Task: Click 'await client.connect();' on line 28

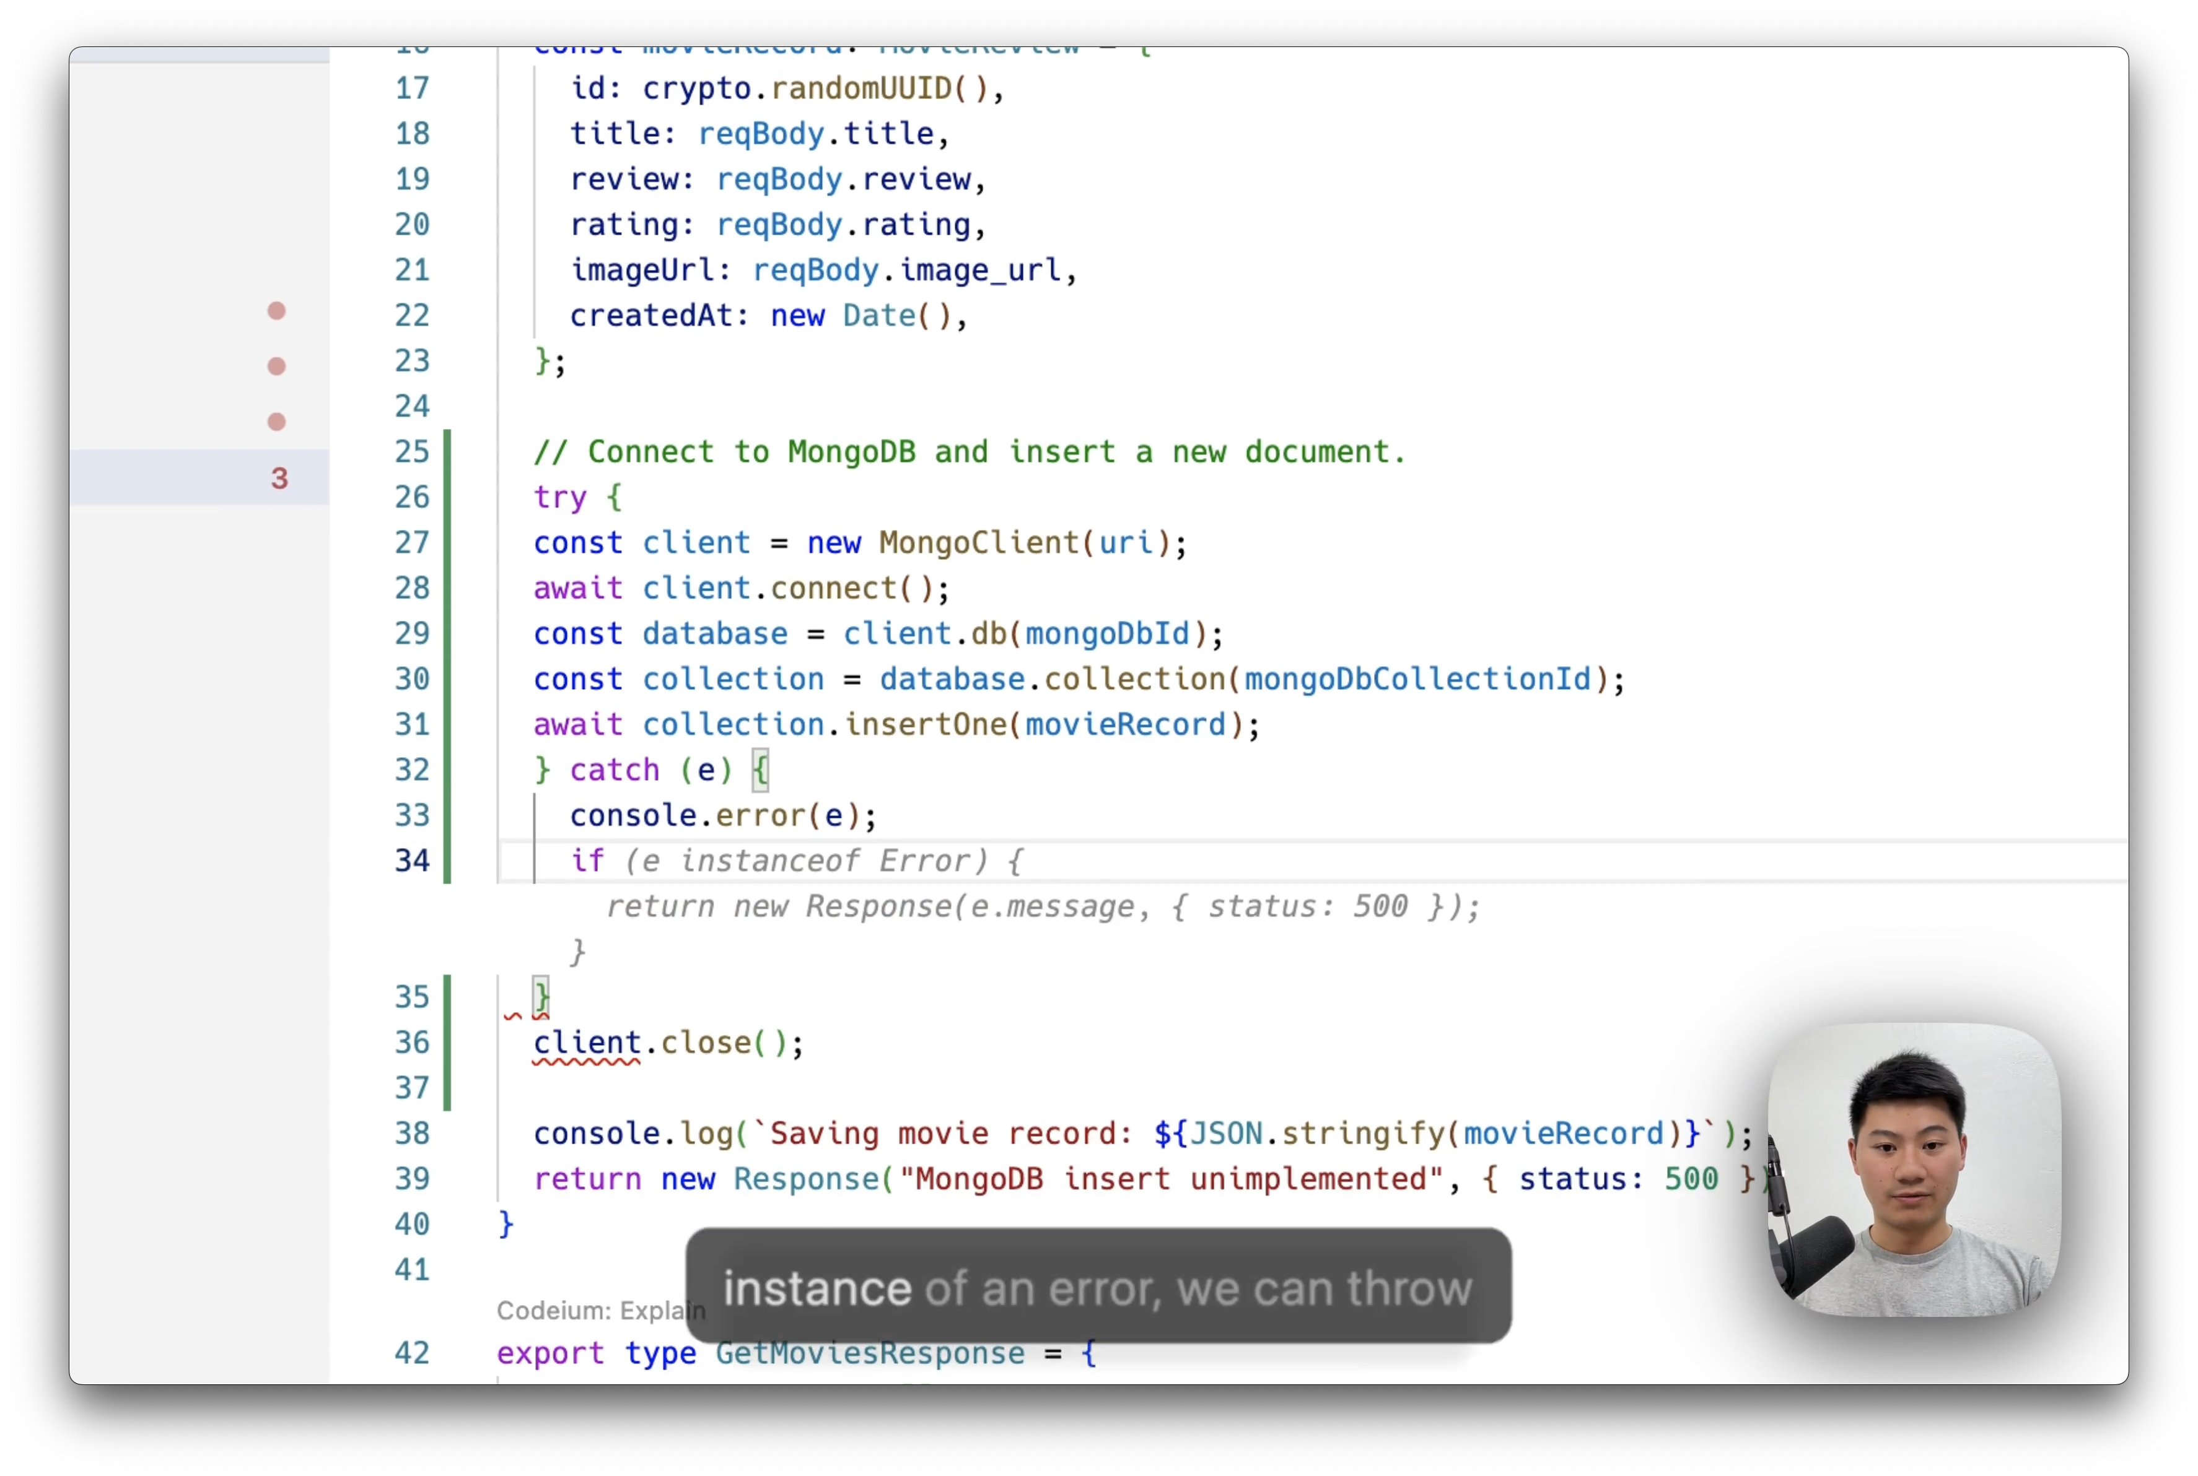Action: [742, 588]
